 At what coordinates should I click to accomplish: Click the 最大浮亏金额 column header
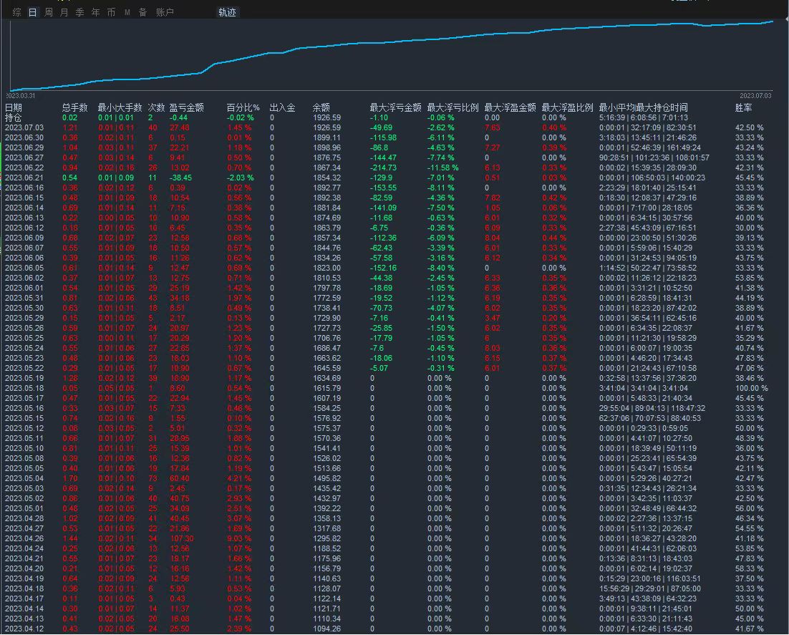[395, 107]
